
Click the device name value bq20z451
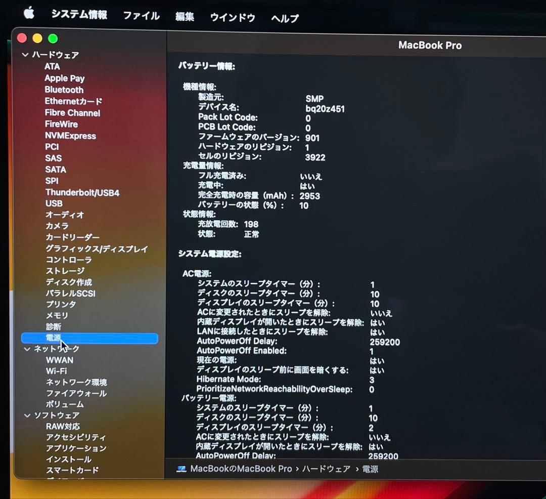(x=325, y=109)
